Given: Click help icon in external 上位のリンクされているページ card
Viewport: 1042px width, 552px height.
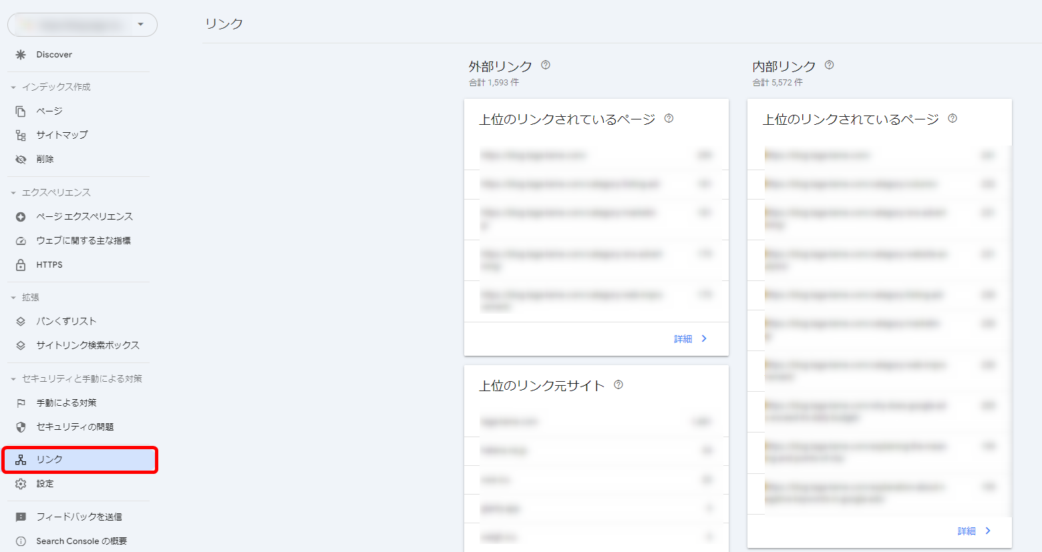Looking at the screenshot, I should [669, 118].
